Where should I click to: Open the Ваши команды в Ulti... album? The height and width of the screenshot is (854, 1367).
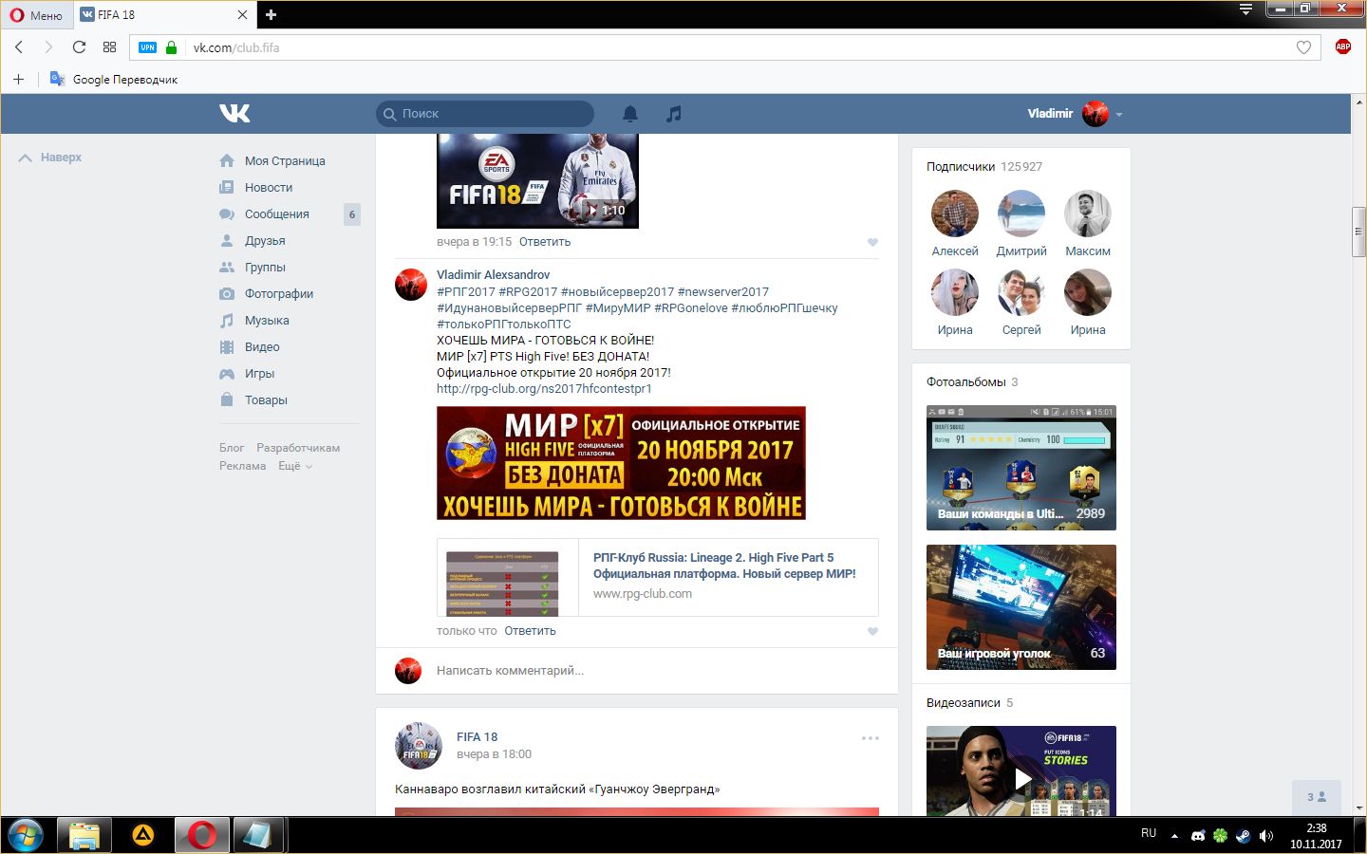(1021, 468)
